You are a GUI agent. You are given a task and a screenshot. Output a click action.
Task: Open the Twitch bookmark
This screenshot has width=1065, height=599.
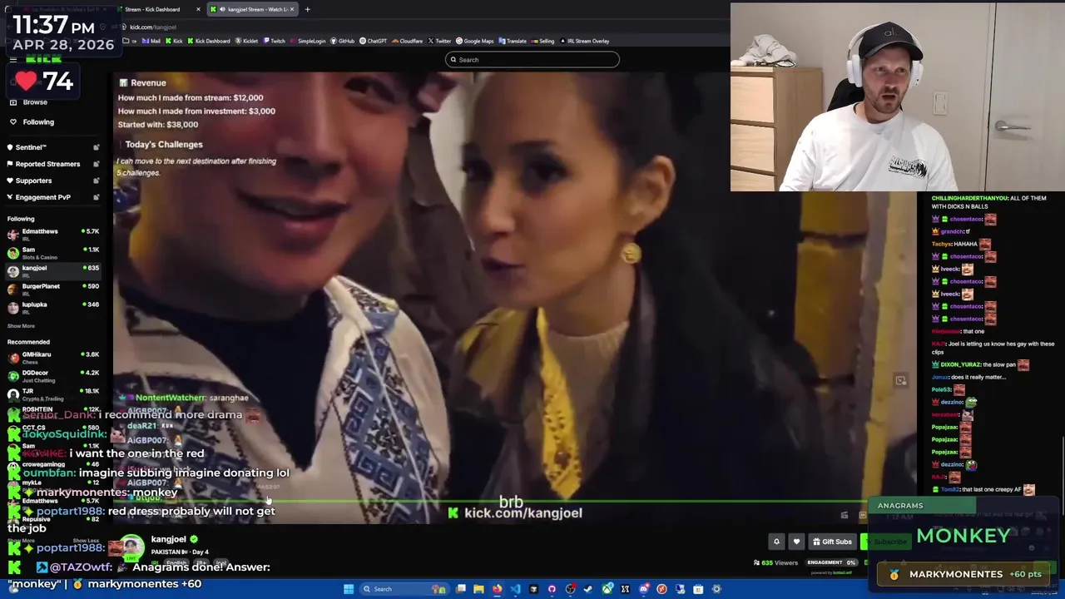tap(274, 41)
